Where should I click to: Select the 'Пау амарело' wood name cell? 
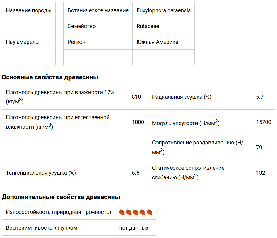22,42
